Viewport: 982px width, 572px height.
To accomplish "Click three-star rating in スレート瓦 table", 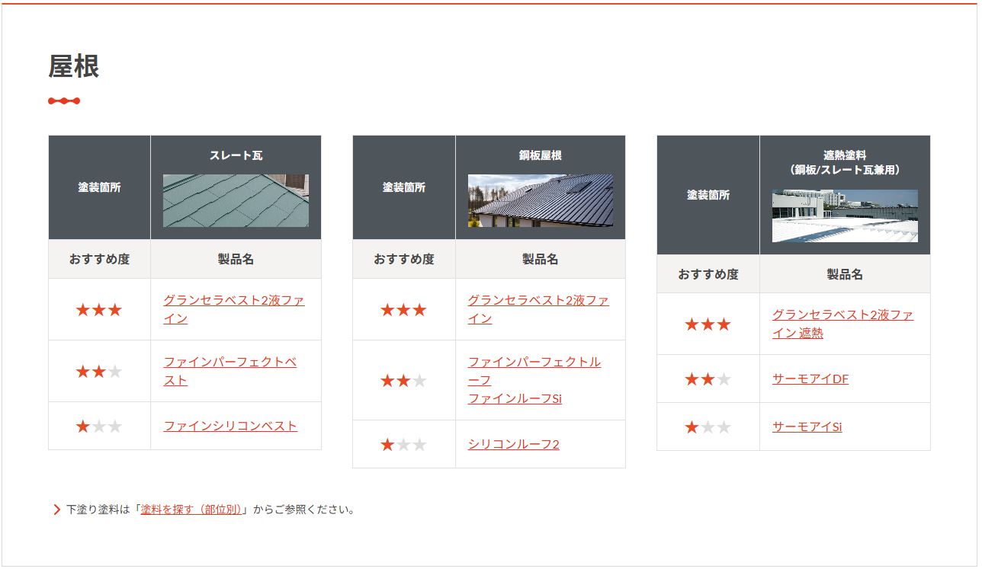I will pos(99,310).
